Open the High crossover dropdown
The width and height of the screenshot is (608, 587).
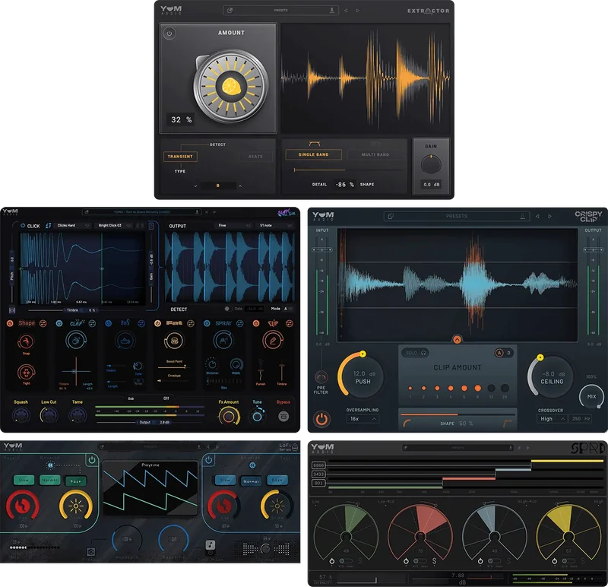click(x=552, y=419)
